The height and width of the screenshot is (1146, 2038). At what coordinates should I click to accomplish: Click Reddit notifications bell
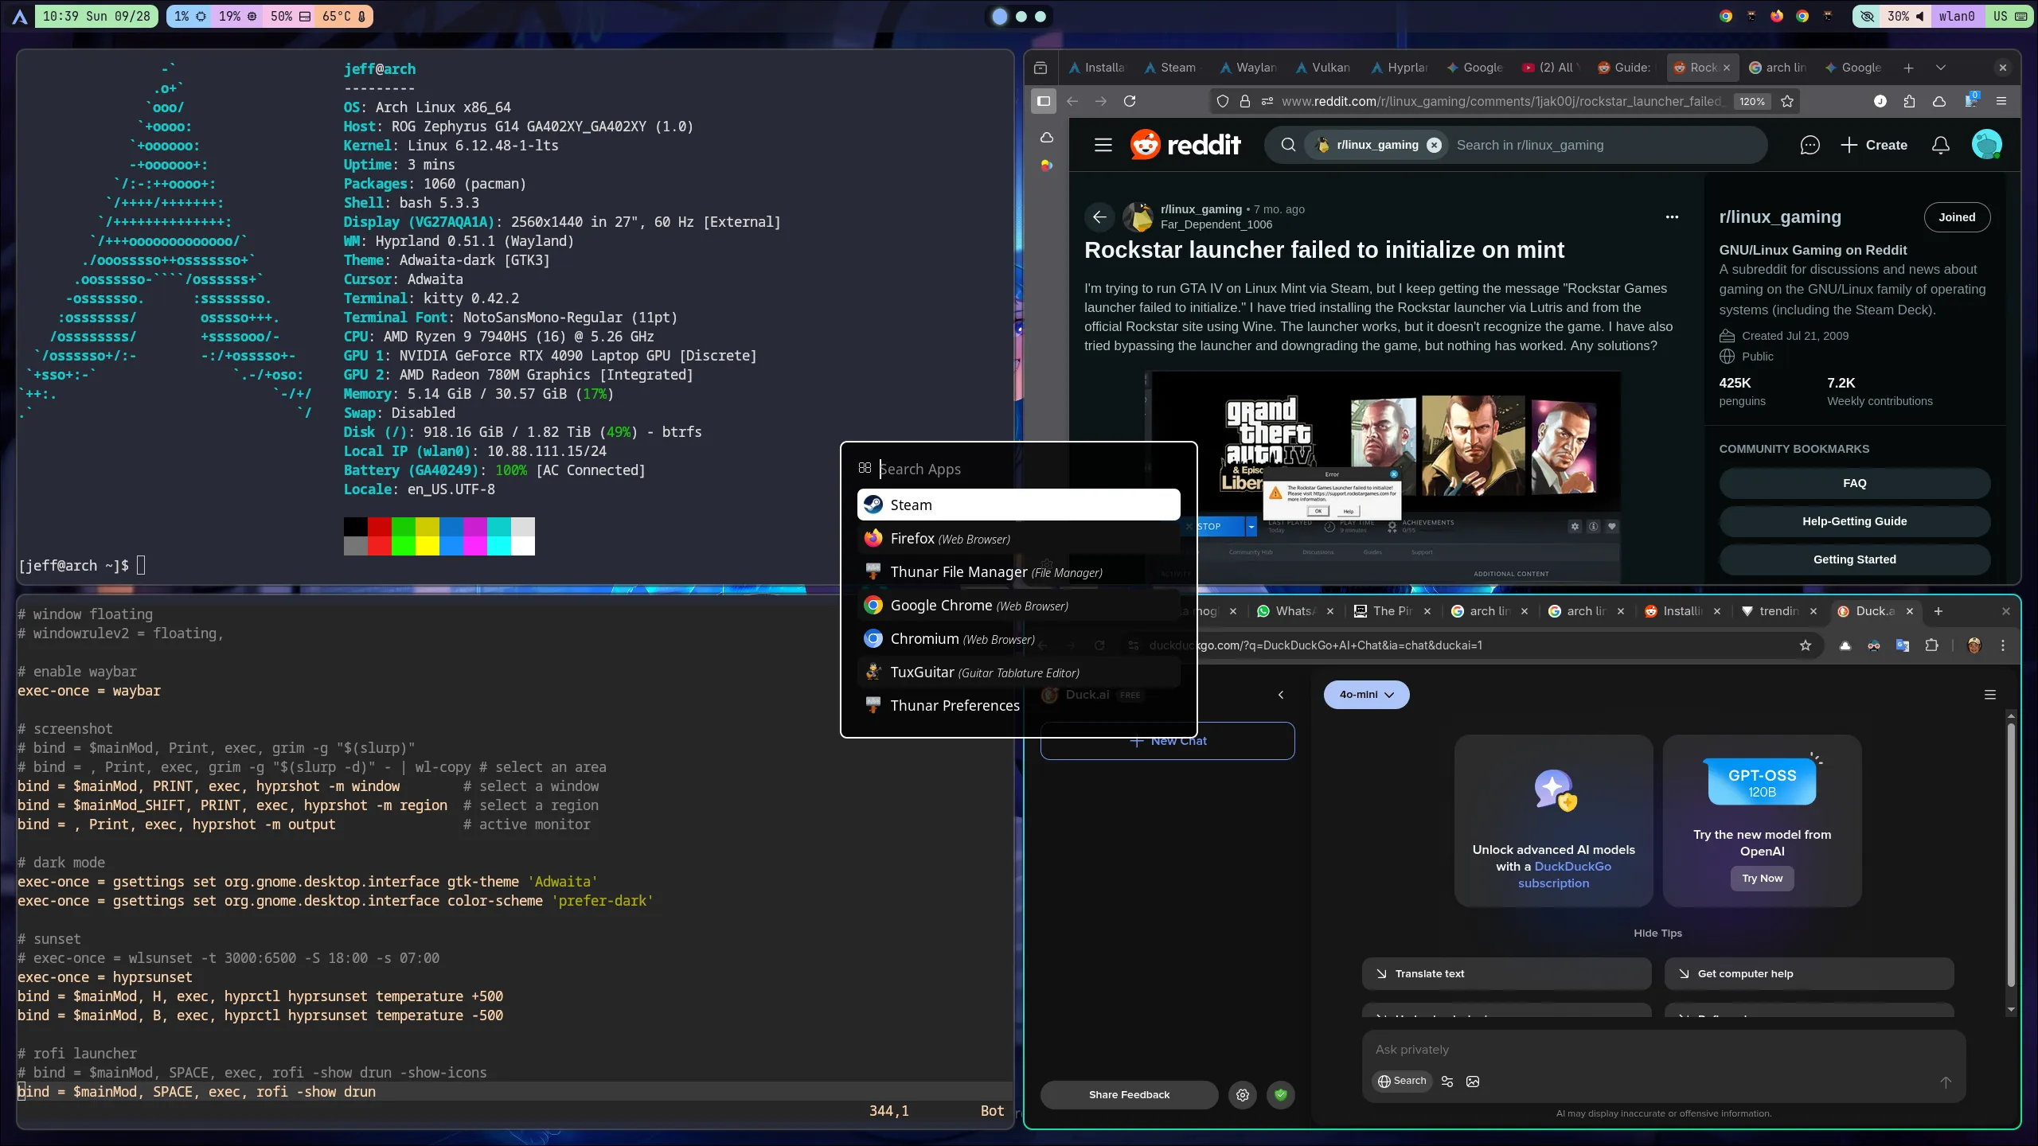coord(1941,145)
